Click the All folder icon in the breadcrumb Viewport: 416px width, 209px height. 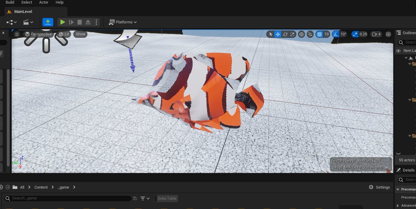tap(15, 187)
